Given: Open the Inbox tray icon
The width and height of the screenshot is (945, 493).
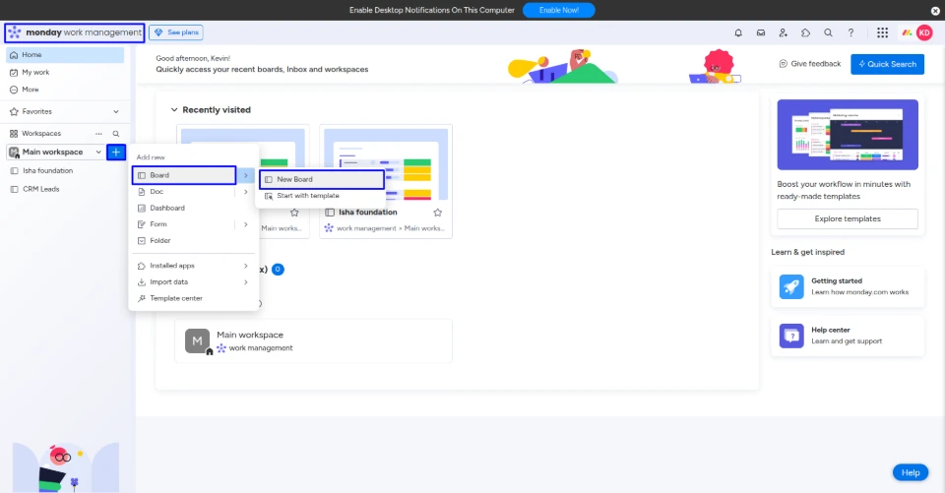Looking at the screenshot, I should (x=761, y=32).
